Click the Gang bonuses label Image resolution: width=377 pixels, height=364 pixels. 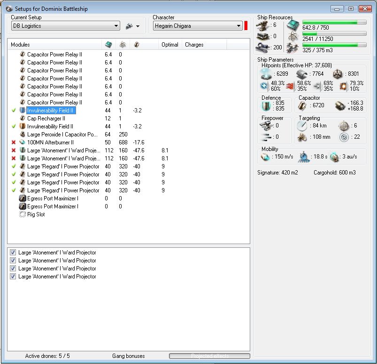(128, 356)
